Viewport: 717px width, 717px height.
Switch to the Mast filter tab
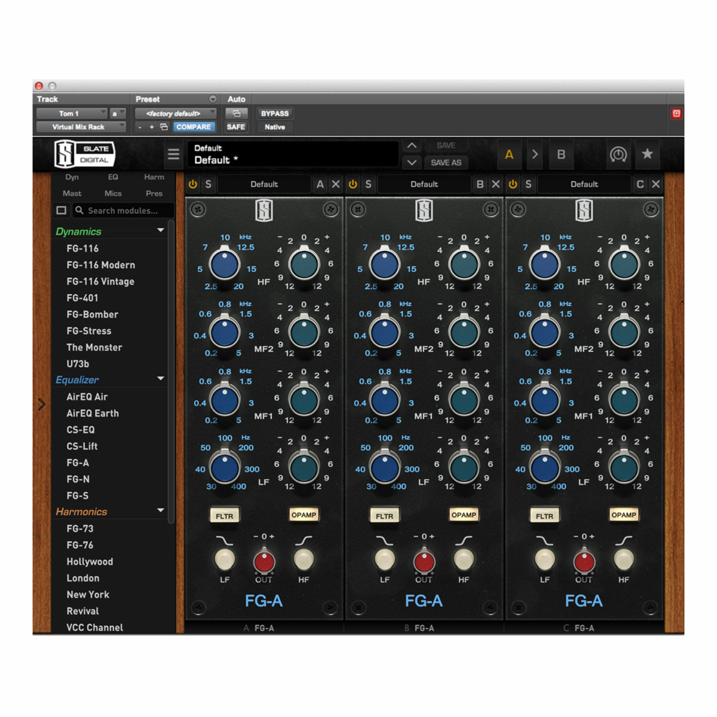pos(72,194)
